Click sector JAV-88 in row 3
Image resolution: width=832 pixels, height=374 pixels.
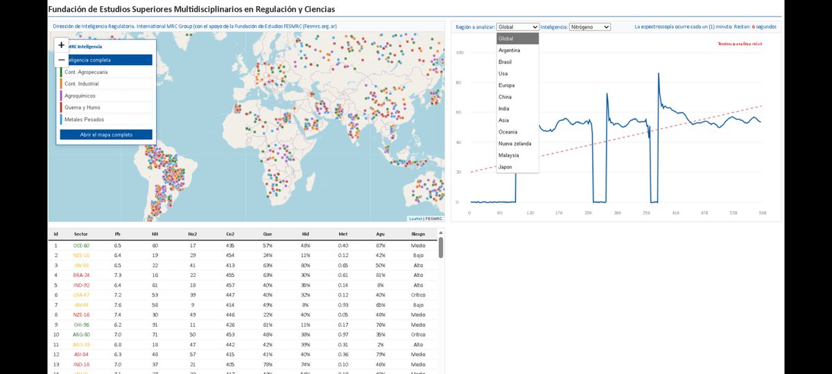point(81,265)
